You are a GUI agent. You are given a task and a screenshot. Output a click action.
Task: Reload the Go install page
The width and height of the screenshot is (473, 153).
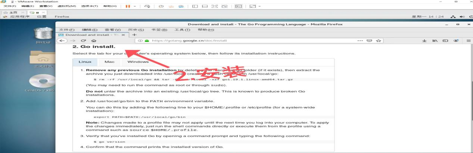(84, 40)
